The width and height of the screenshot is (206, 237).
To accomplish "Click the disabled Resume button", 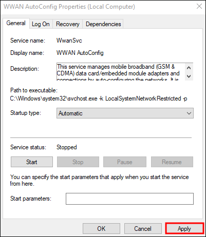I will [x=172, y=162].
